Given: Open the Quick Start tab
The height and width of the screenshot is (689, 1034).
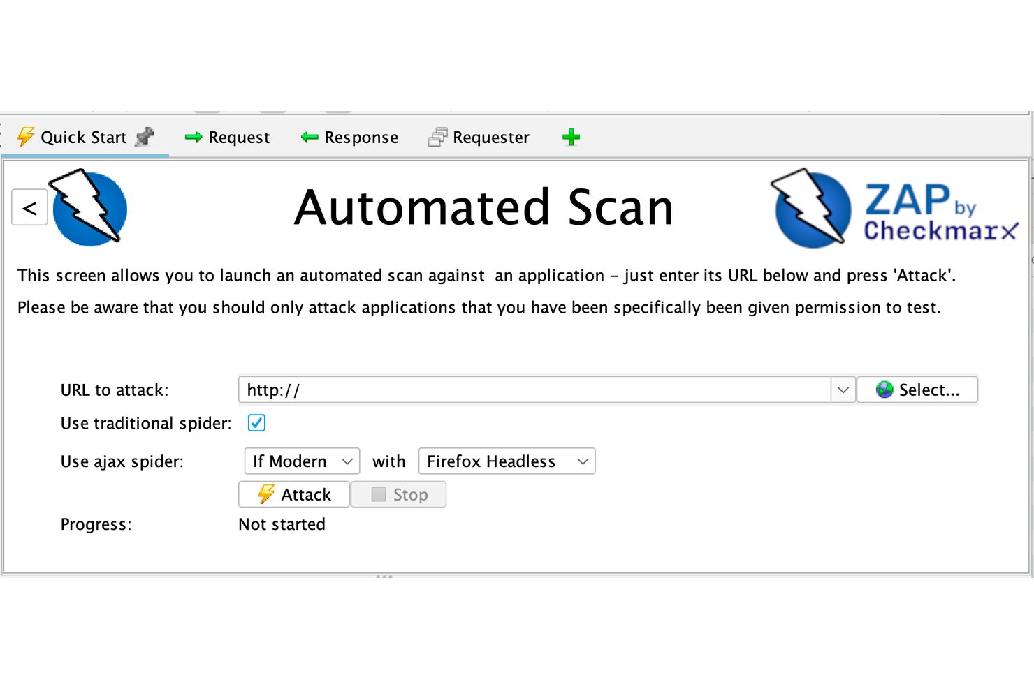Looking at the screenshot, I should 84,137.
